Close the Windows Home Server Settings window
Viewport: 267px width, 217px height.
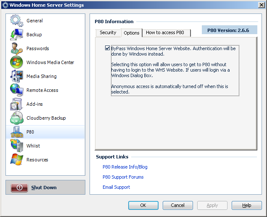tap(262, 5)
